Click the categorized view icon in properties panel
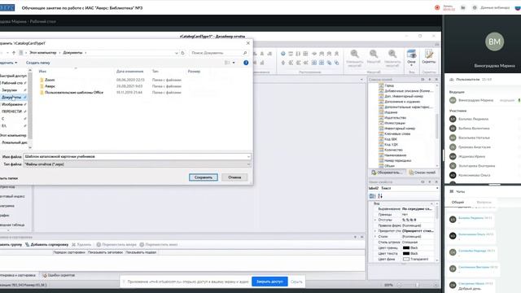Image resolution: width=521 pixels, height=293 pixels. 373,196
